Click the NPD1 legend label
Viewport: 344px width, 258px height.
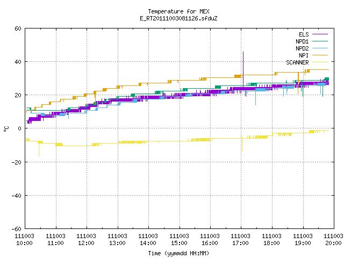click(x=302, y=41)
